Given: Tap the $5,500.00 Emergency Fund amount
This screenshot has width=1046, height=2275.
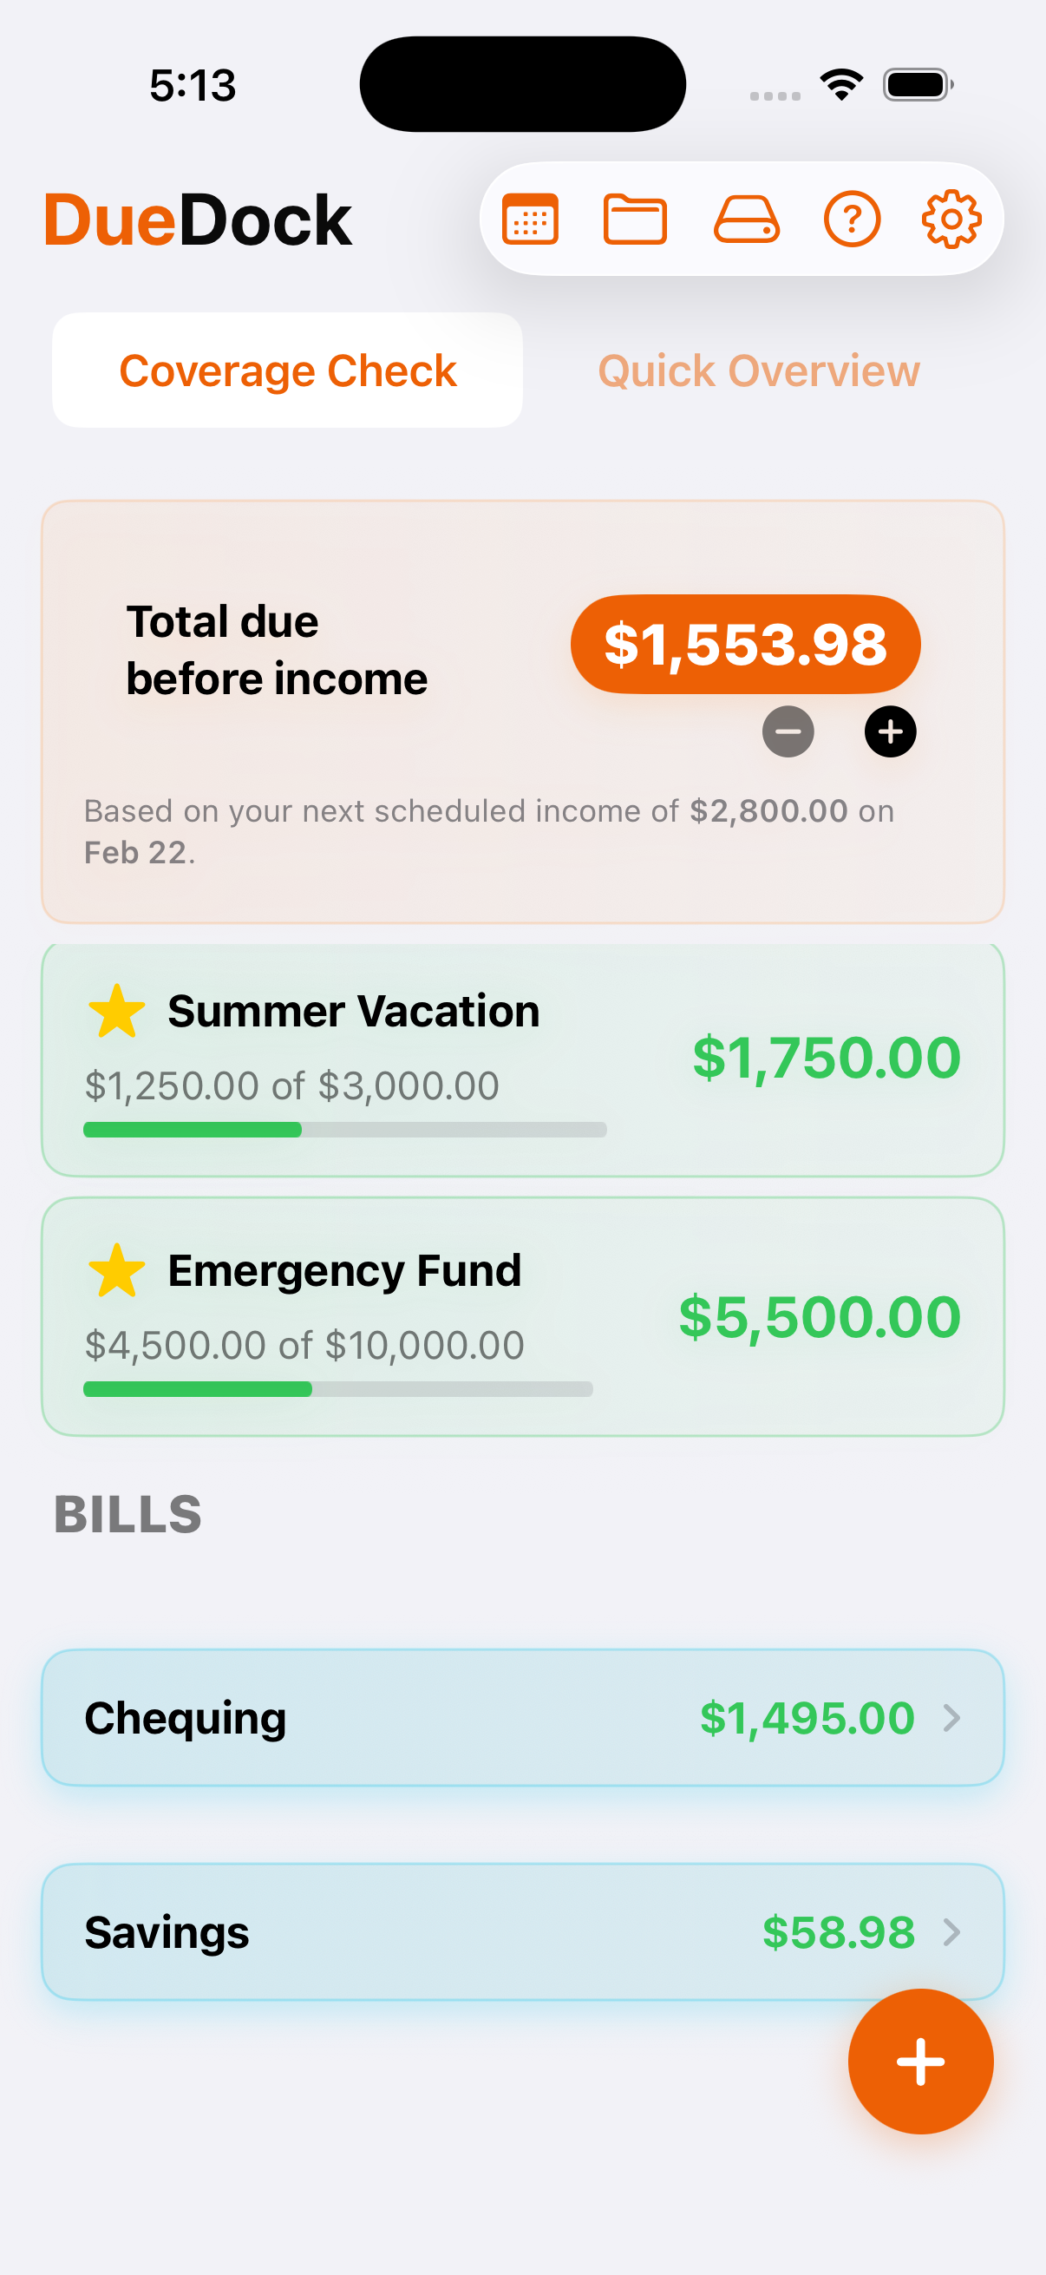Looking at the screenshot, I should pyautogui.click(x=819, y=1317).
